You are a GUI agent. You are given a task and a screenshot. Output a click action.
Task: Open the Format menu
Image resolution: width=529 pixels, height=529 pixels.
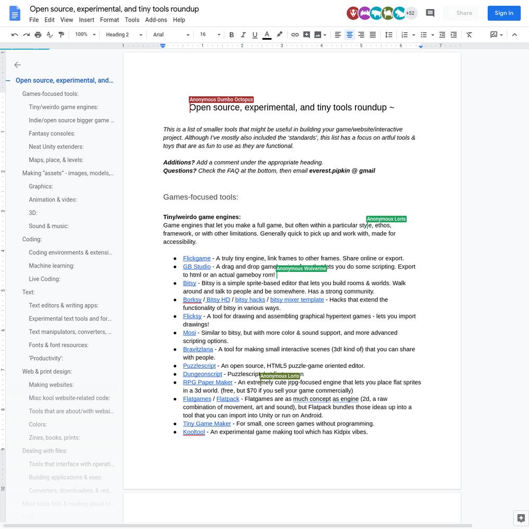tap(110, 20)
